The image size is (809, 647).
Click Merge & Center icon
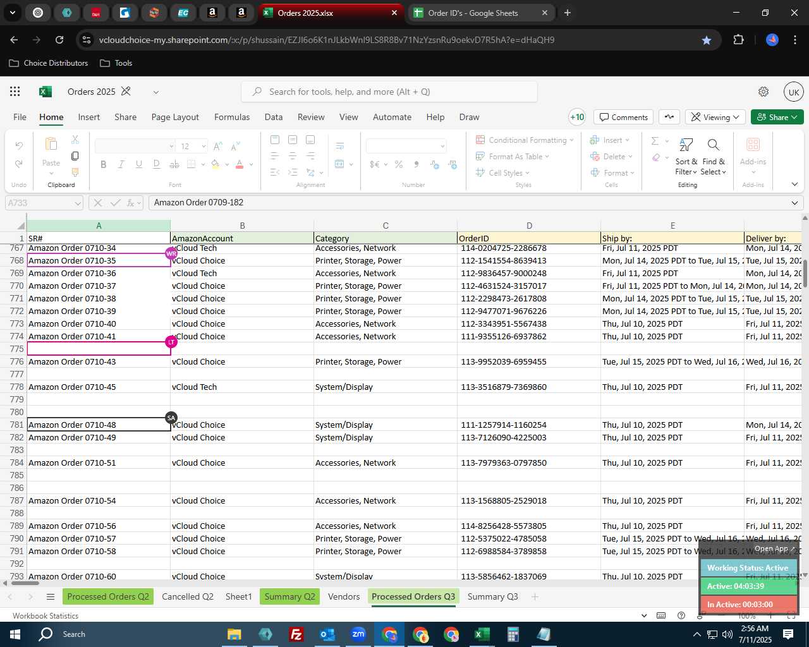pos(340,164)
